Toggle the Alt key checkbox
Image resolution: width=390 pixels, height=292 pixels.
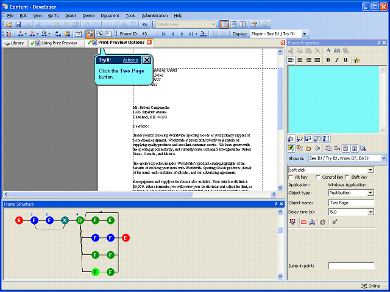coord(291,177)
